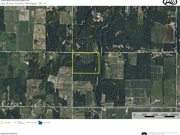Viewport: 180px width, 135px height.
Task: Click the cleared field inside the yellow boundary
Action: [x=88, y=58]
